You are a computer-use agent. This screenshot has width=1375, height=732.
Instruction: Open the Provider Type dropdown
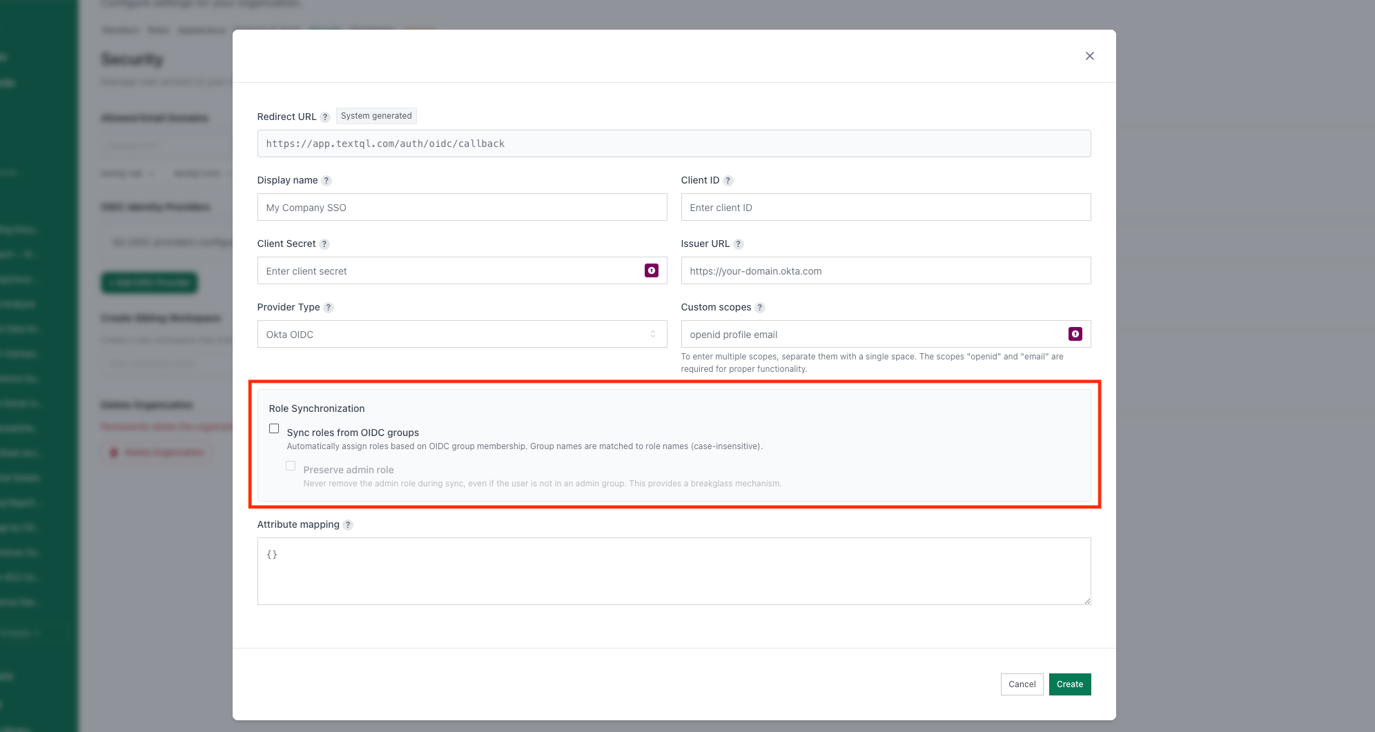462,334
